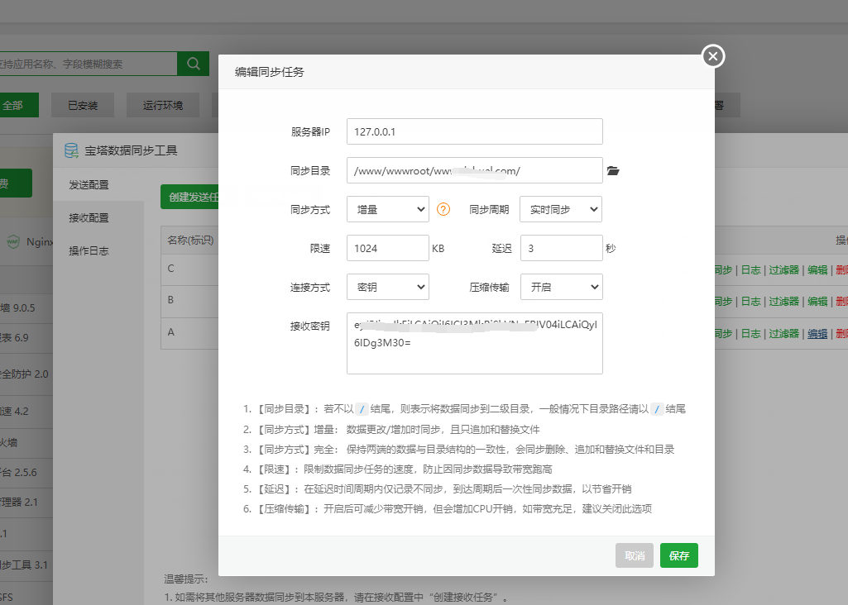848x605 pixels.
Task: Click the 保存 button
Action: (678, 555)
